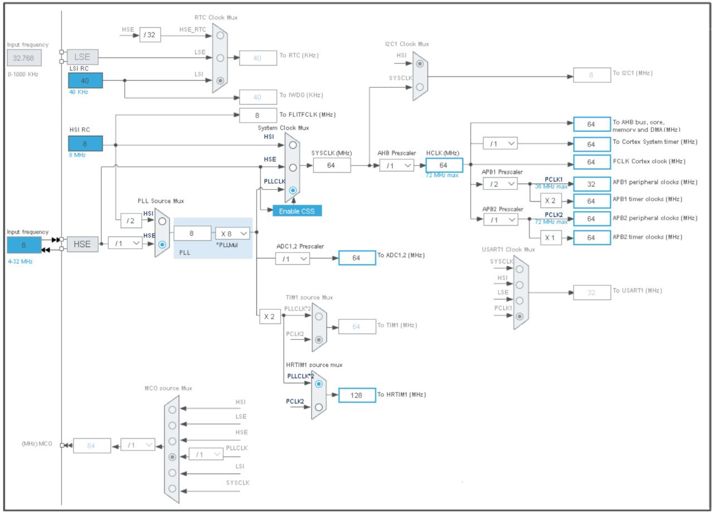This screenshot has height=513, width=713.
Task: Click the APB2 peripheral clocks 64 value
Action: coord(592,219)
